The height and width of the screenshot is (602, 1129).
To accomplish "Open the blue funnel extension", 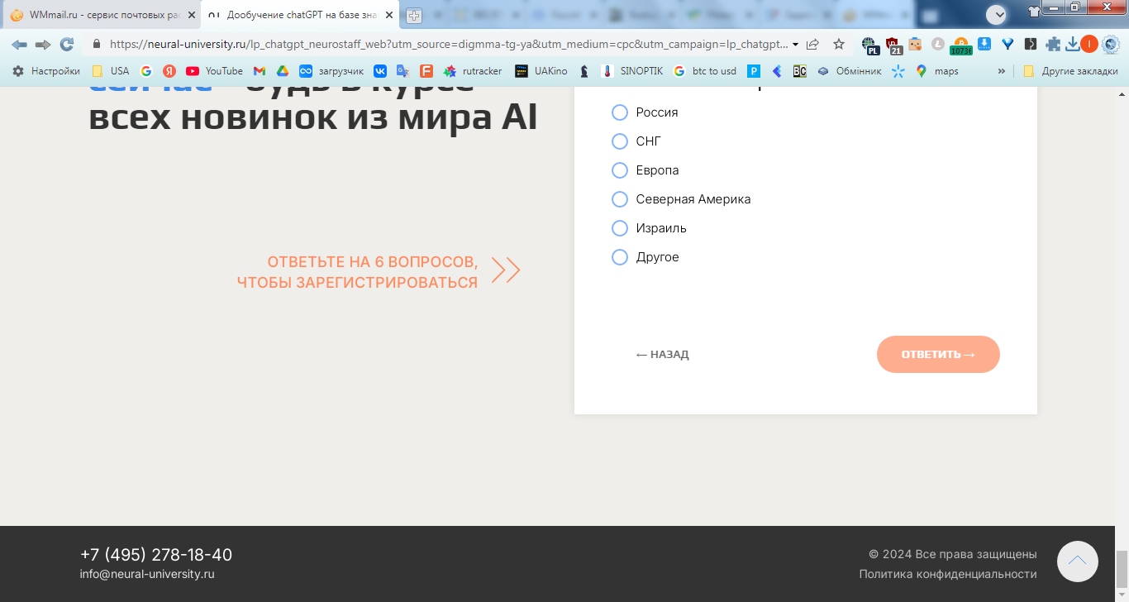I will pyautogui.click(x=1008, y=44).
